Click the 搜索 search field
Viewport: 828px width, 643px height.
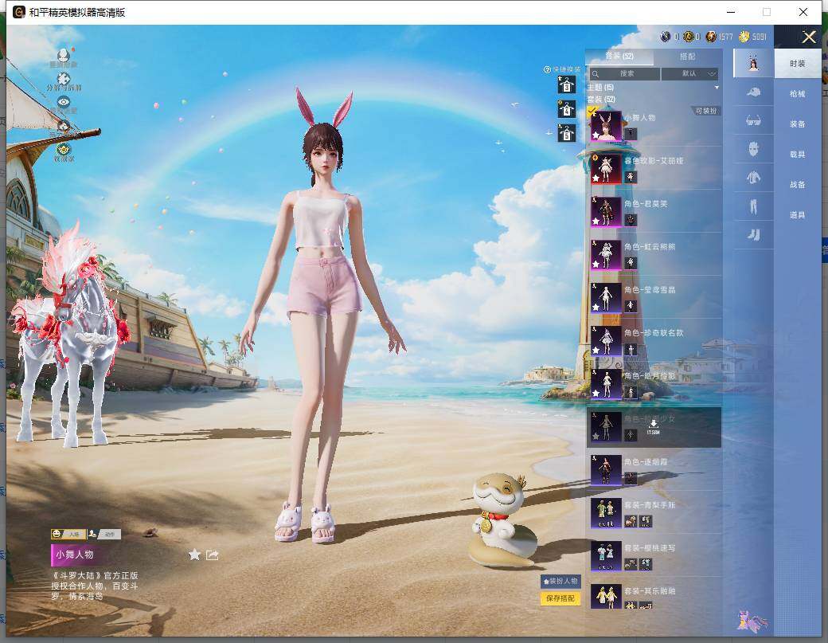625,73
